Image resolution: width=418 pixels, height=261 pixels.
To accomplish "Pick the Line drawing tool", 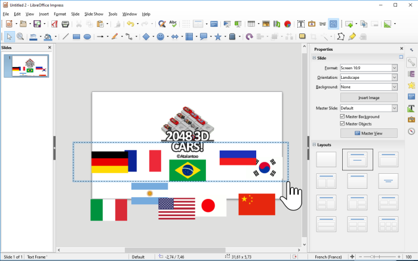I will 66,36.
